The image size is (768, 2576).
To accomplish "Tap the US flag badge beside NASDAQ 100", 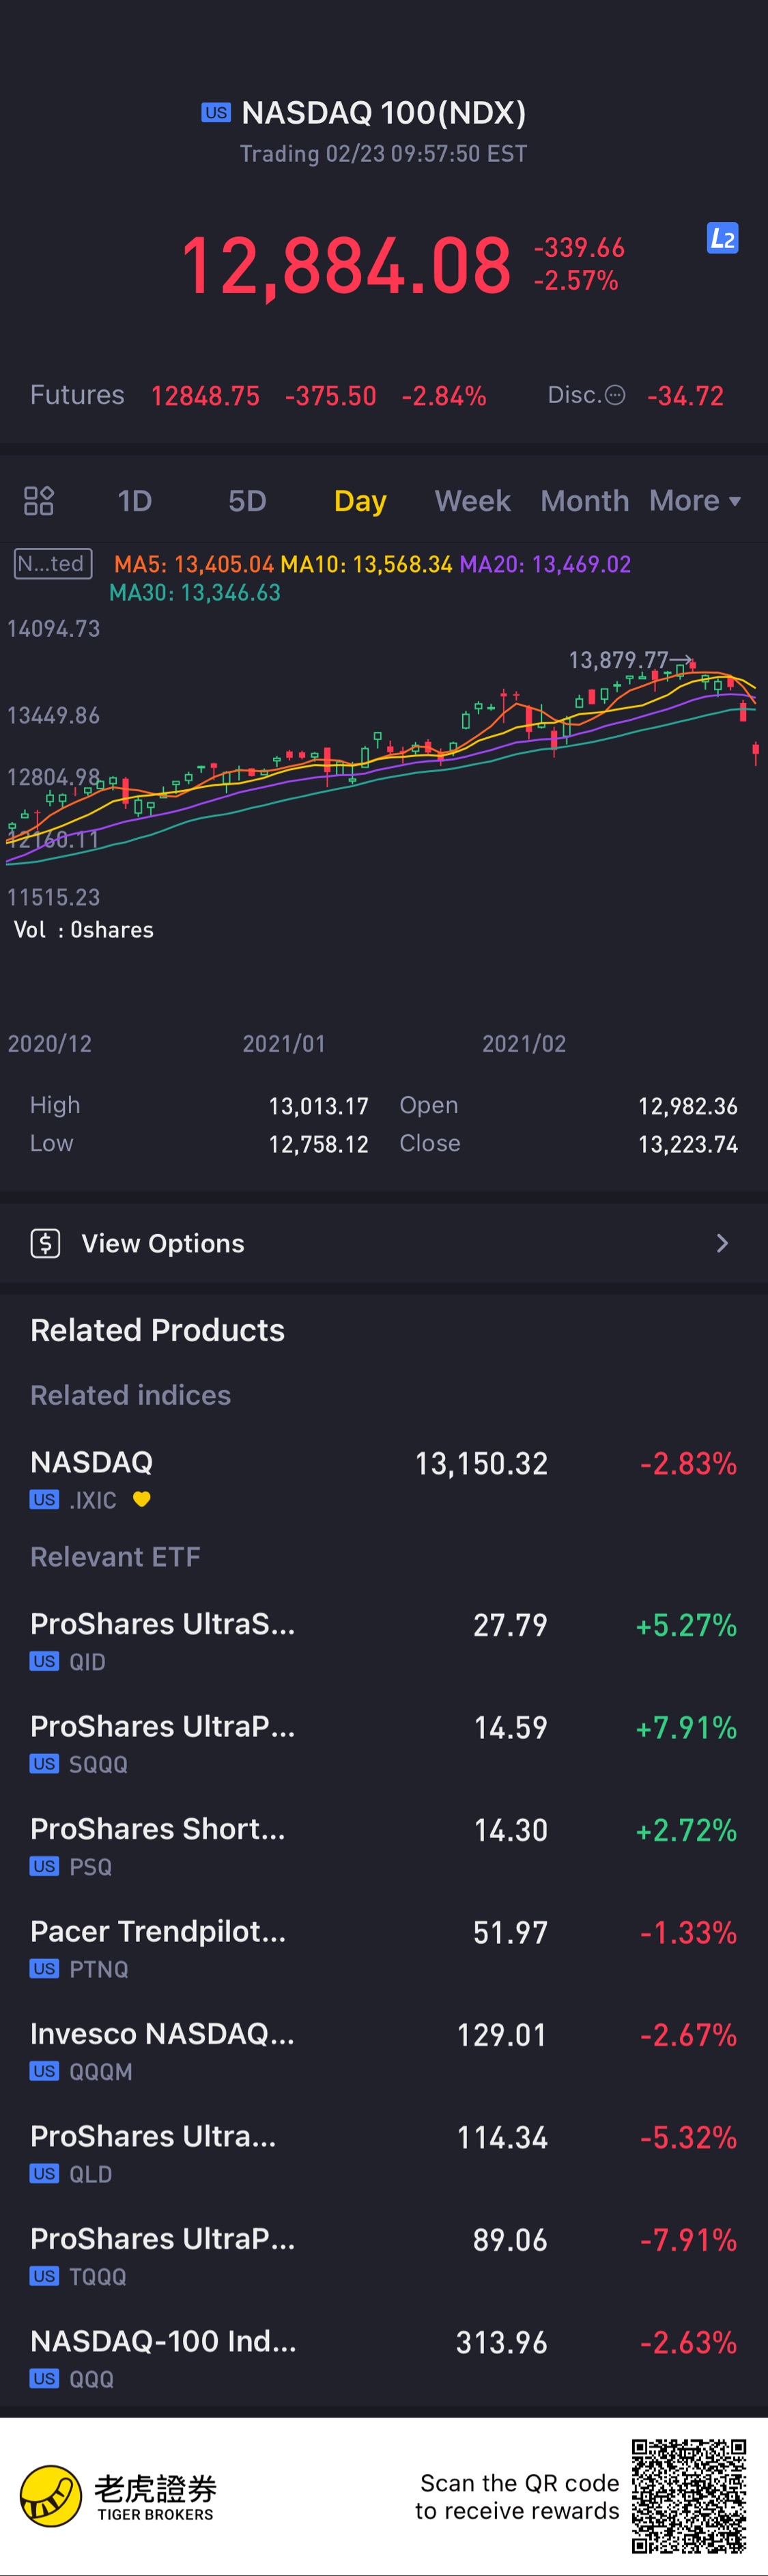I will pyautogui.click(x=216, y=113).
